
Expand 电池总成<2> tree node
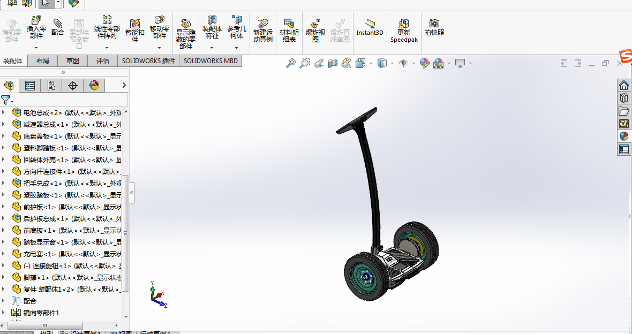pyautogui.click(x=4, y=112)
